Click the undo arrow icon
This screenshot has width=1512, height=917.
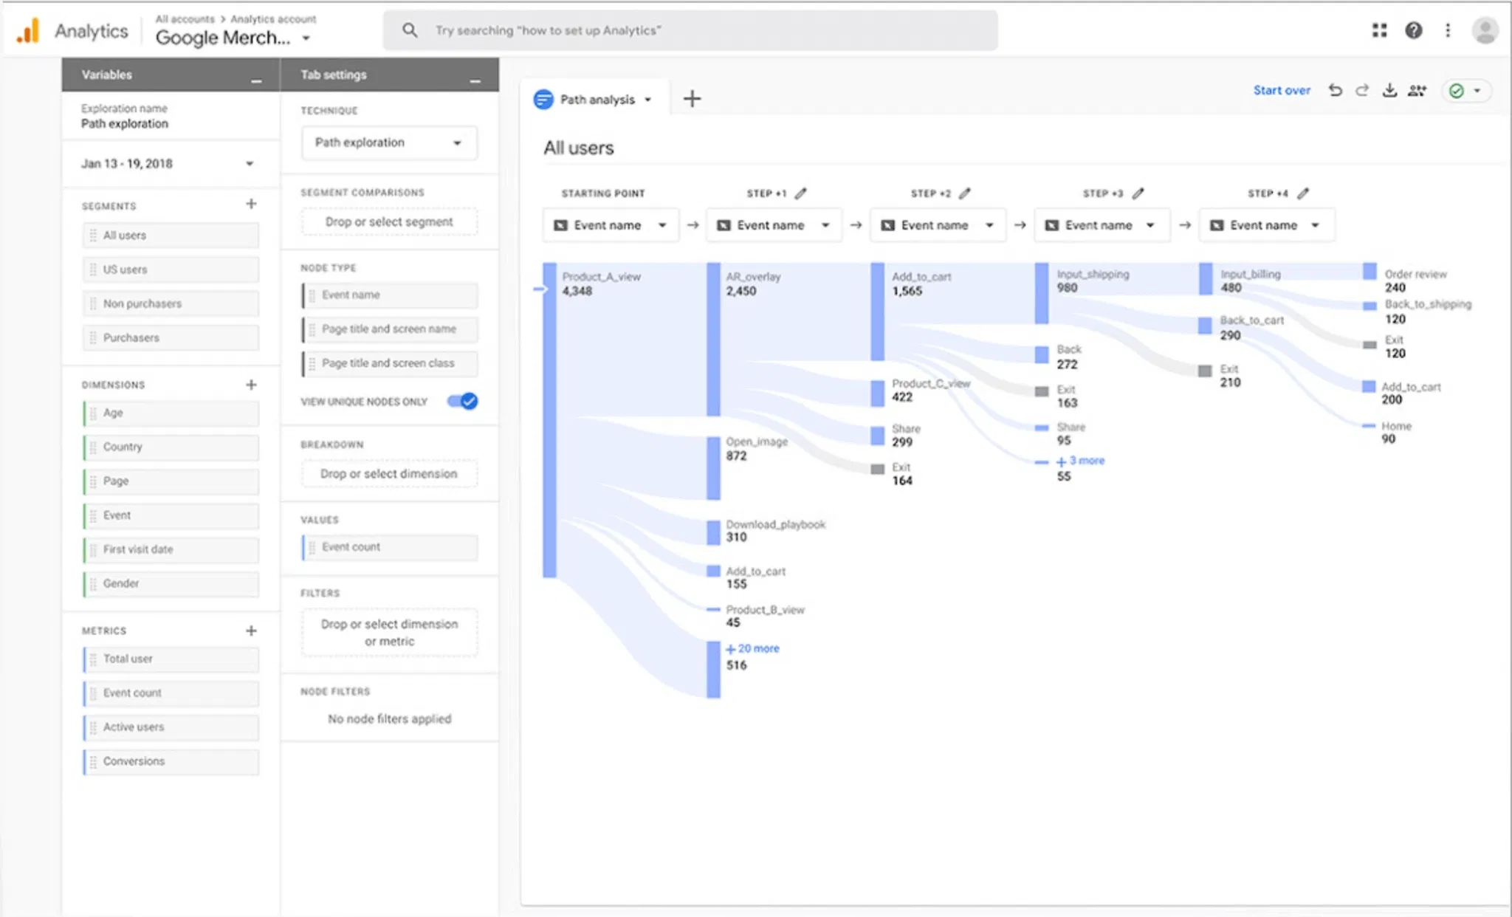[1335, 90]
